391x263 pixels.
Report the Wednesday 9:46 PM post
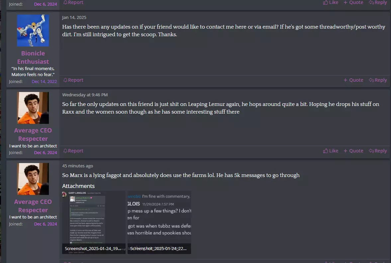73,151
